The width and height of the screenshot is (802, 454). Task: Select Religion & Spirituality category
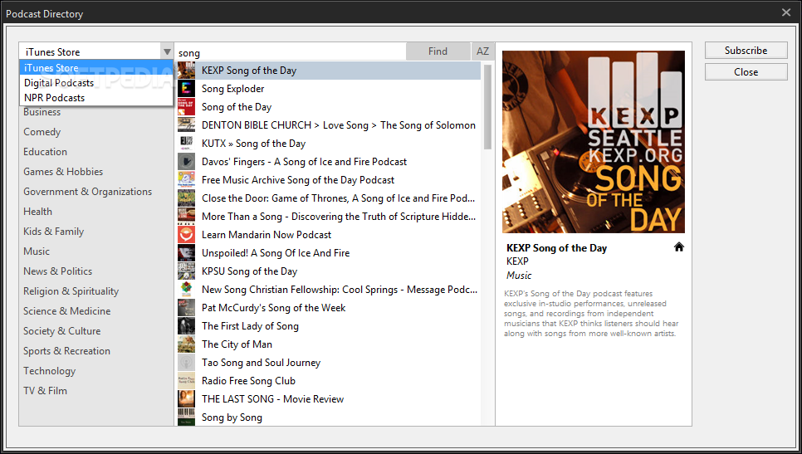coord(71,291)
